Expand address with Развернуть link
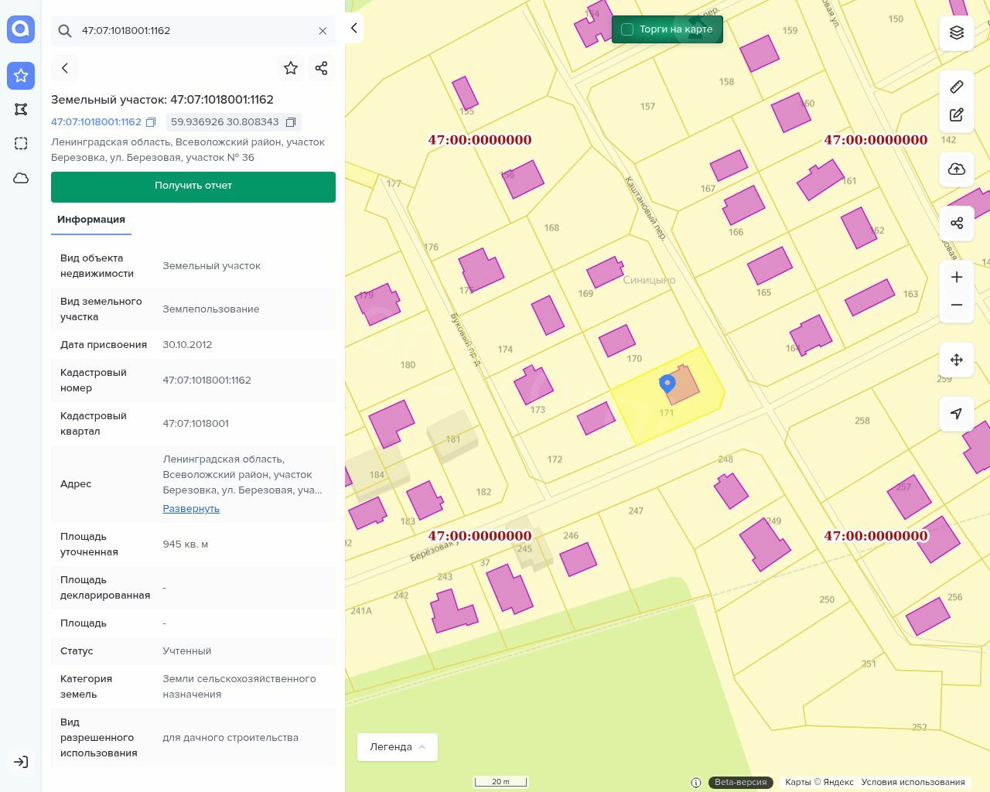The height and width of the screenshot is (792, 990). point(191,509)
